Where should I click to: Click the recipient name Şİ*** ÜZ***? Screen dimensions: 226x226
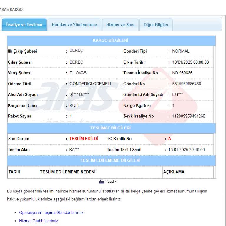coord(79,94)
